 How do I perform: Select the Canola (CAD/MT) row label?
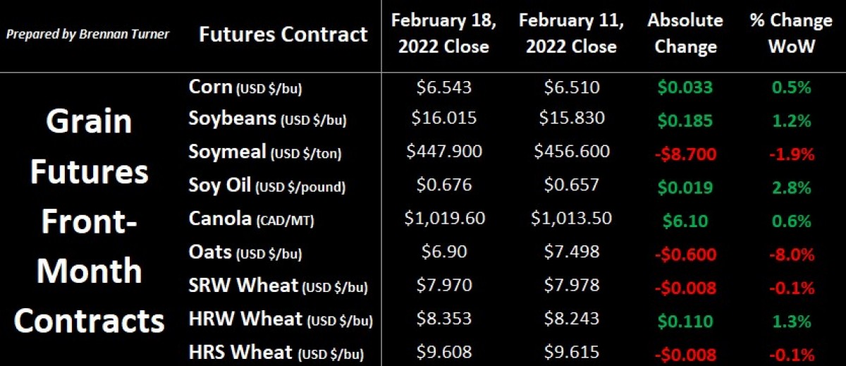(251, 219)
